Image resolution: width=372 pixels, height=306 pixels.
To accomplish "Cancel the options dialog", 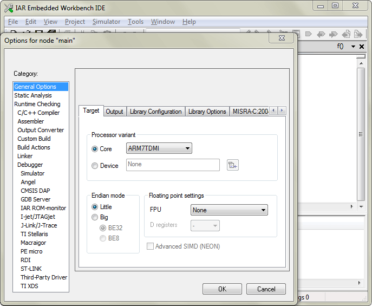I will pyautogui.click(x=266, y=289).
